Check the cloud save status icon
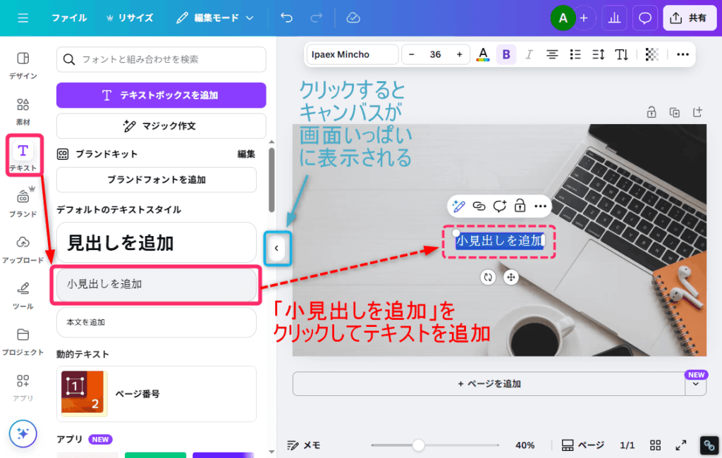This screenshot has height=458, width=722. (353, 18)
